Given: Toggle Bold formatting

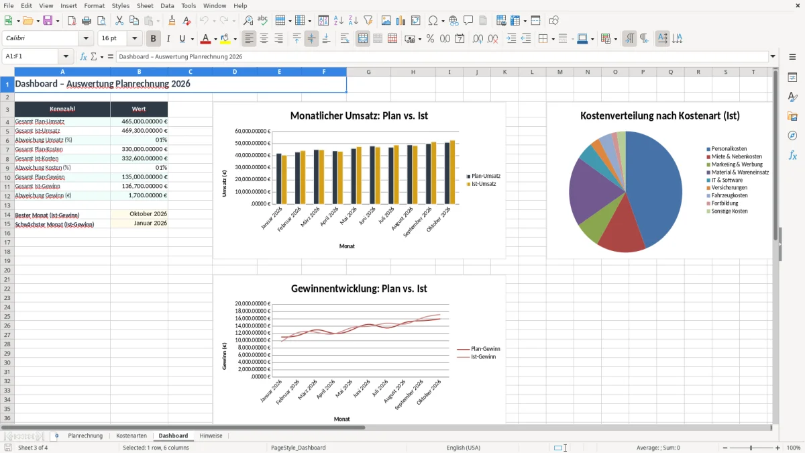Looking at the screenshot, I should [154, 39].
